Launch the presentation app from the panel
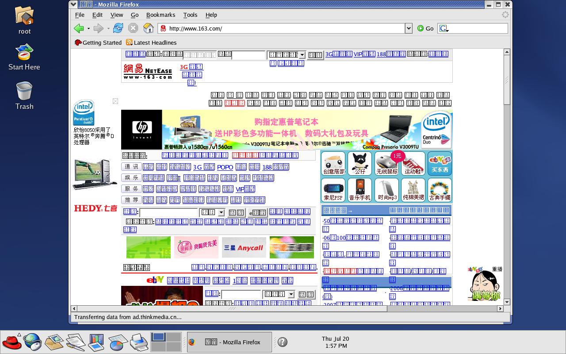This screenshot has width=566, height=354. [x=96, y=342]
